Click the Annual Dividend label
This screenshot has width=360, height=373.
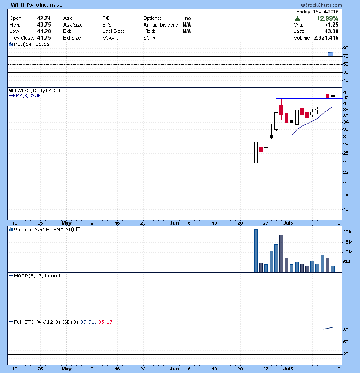[161, 25]
